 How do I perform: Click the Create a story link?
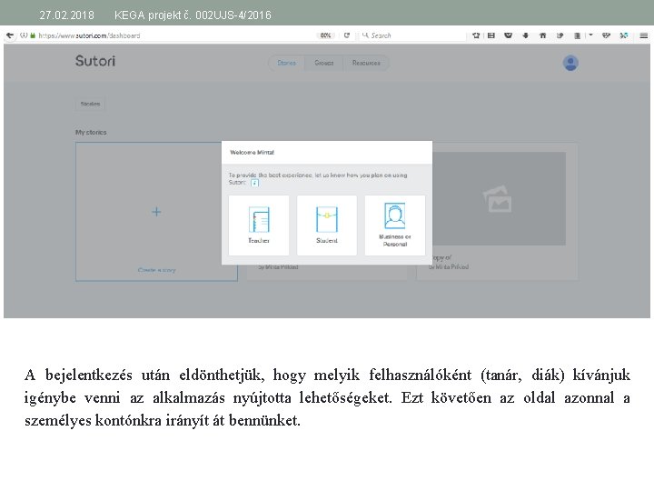point(157,270)
